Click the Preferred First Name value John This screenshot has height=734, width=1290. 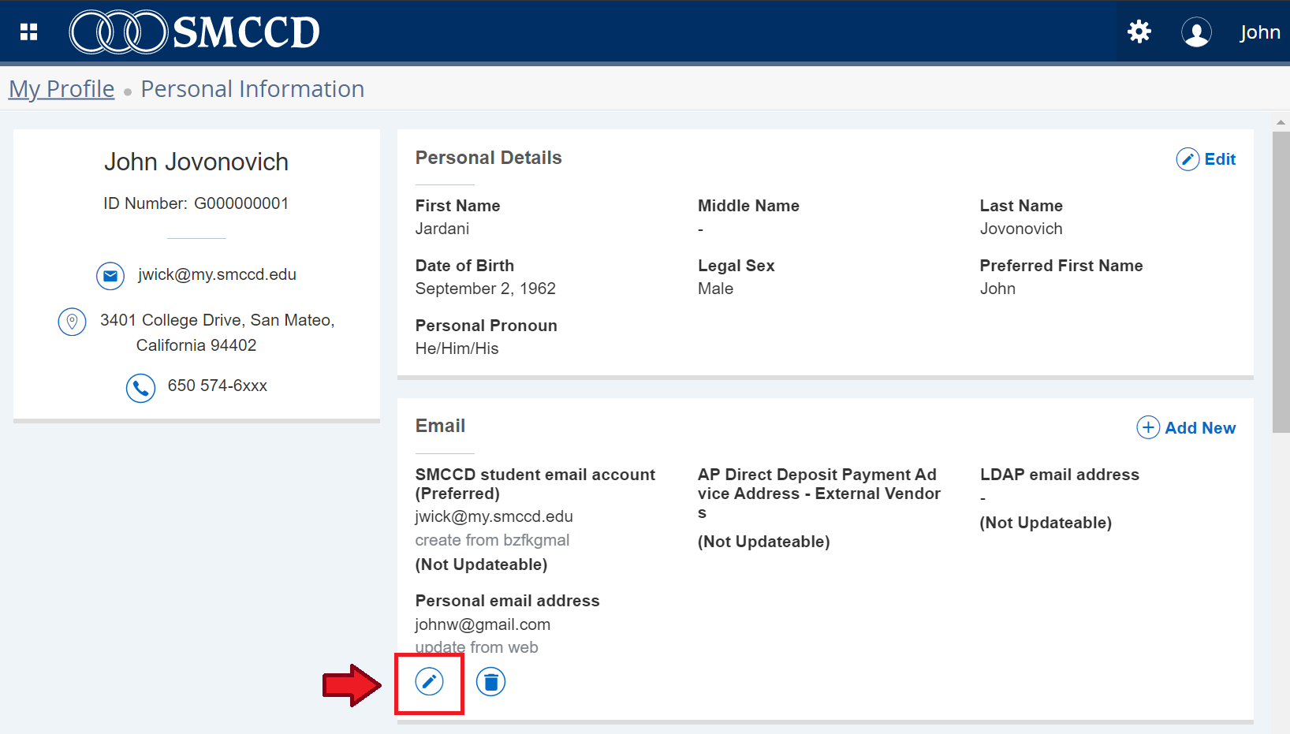[x=997, y=289]
